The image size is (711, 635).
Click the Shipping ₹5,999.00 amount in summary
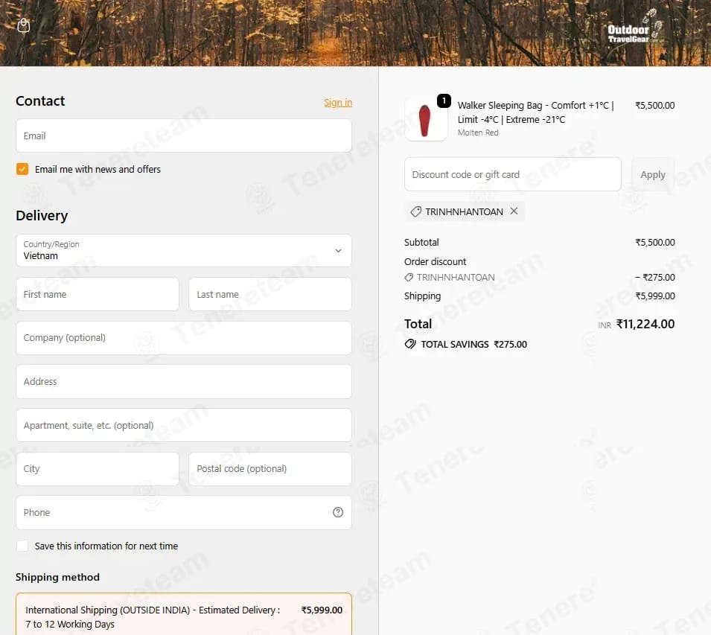tap(654, 296)
